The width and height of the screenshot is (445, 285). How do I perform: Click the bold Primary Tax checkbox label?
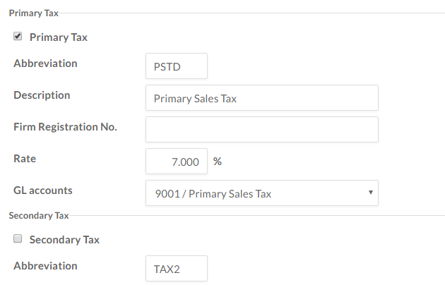[58, 37]
